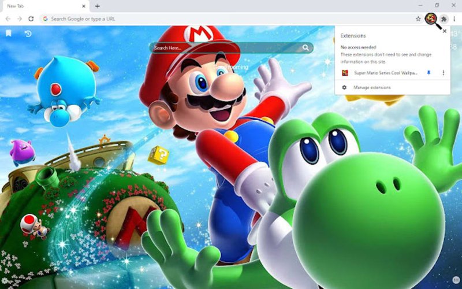Reload the current page
Screen dimensions: 462x289
(x=31, y=19)
